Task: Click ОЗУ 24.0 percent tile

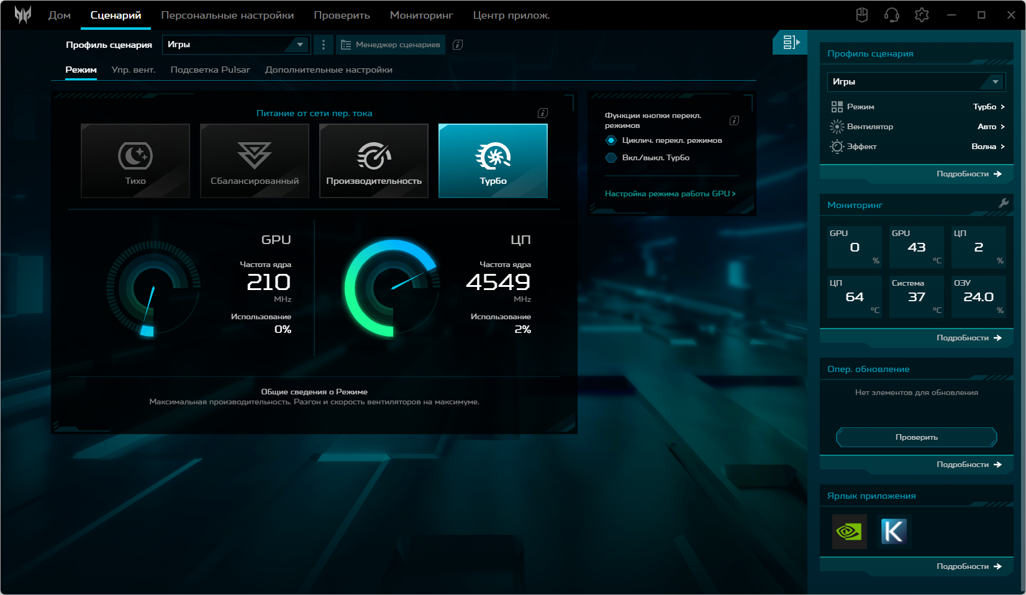Action: (x=979, y=297)
